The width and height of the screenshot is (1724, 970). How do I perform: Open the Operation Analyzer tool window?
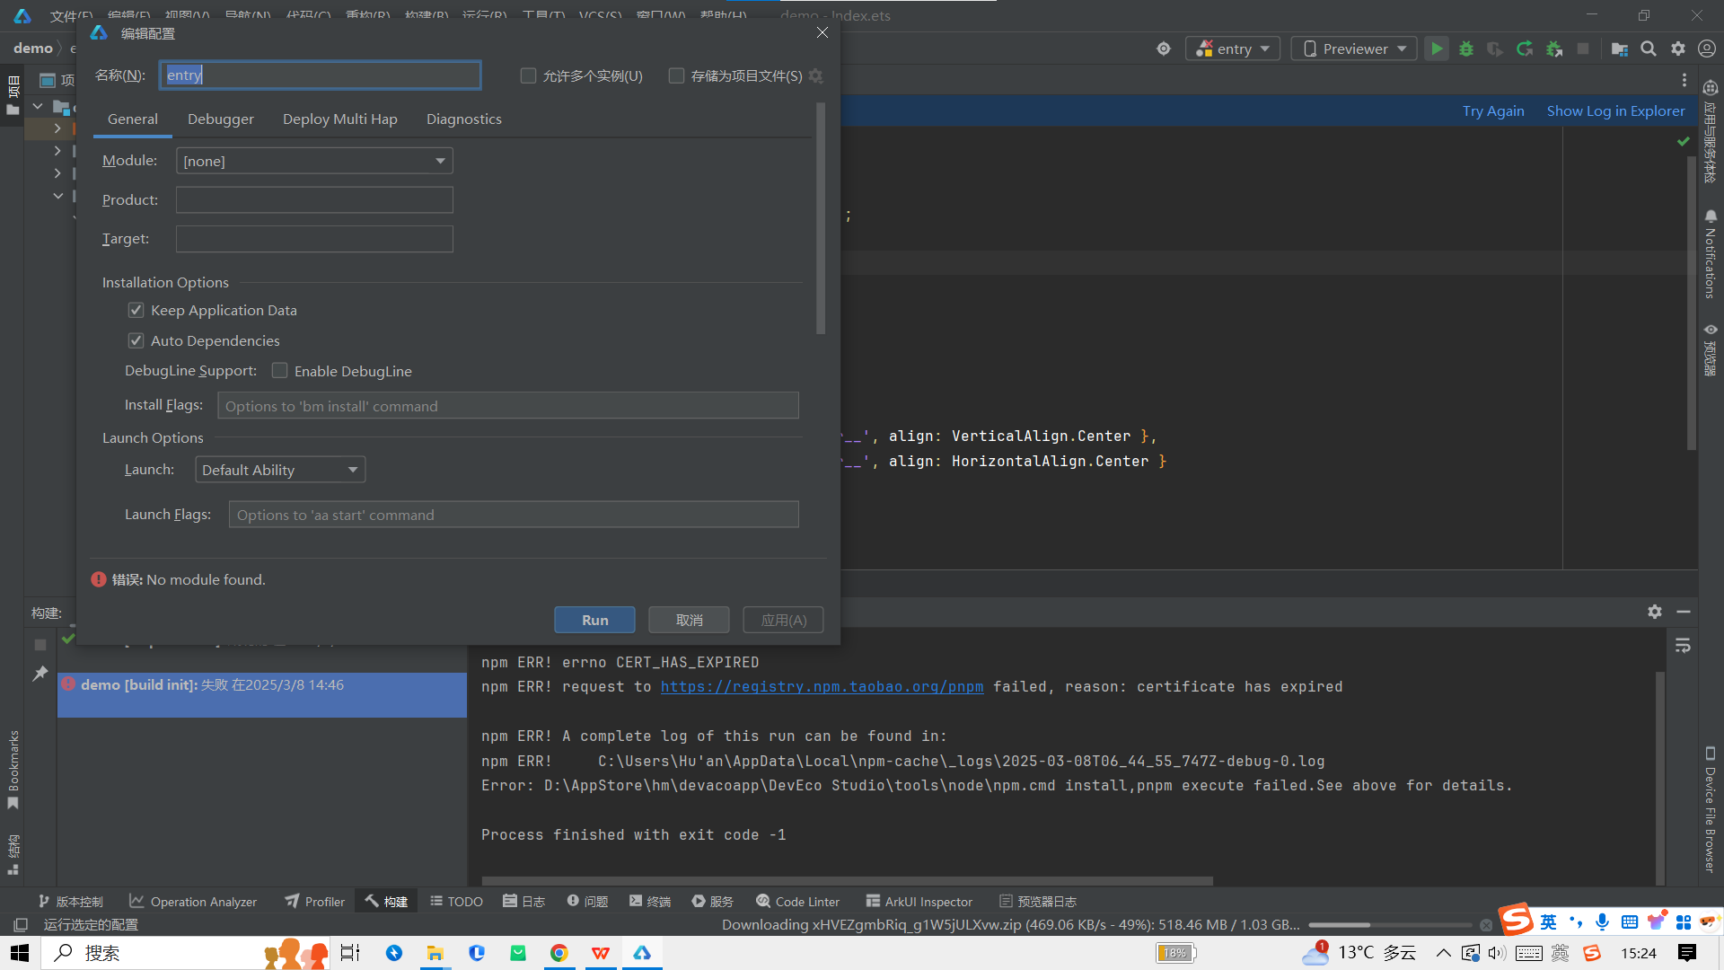192,902
